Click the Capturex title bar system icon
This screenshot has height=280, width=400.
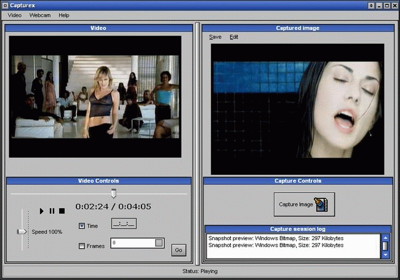coord(6,5)
